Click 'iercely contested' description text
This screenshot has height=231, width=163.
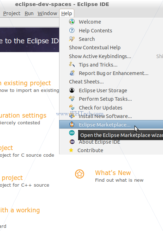pos(20,123)
